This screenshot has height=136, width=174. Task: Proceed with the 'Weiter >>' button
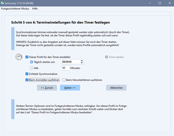70,88
